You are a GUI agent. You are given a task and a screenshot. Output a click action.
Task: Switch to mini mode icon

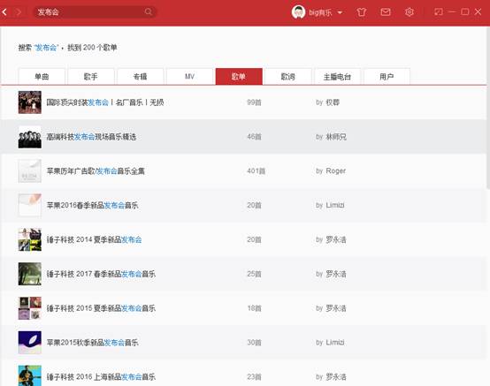[439, 11]
